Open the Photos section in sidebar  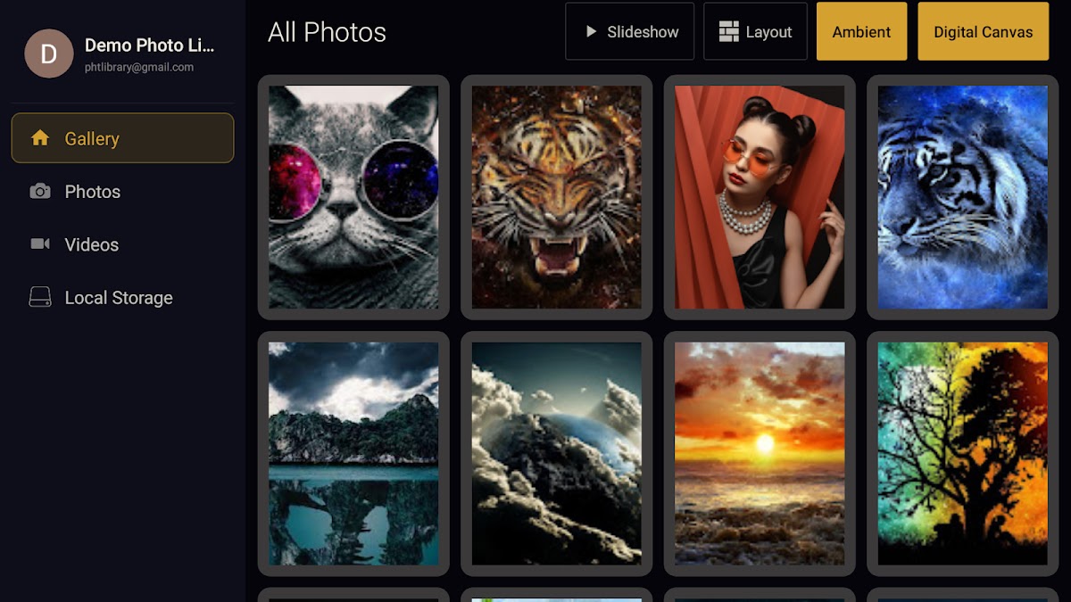click(x=122, y=192)
